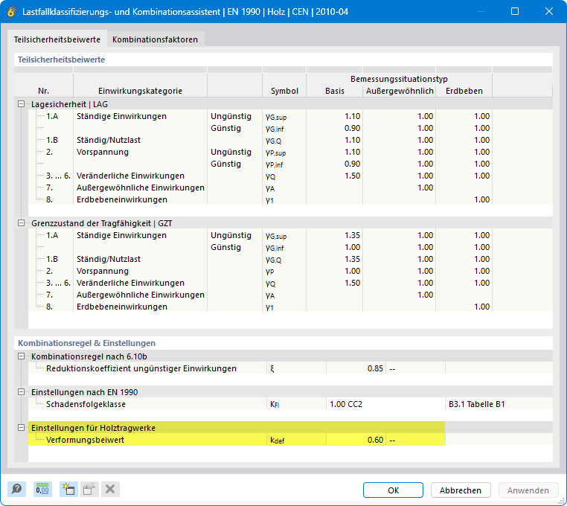Click LAG Günstig label with γP,inf

(x=225, y=164)
